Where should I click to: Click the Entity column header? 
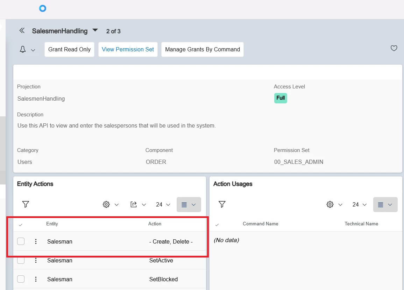pyautogui.click(x=52, y=224)
